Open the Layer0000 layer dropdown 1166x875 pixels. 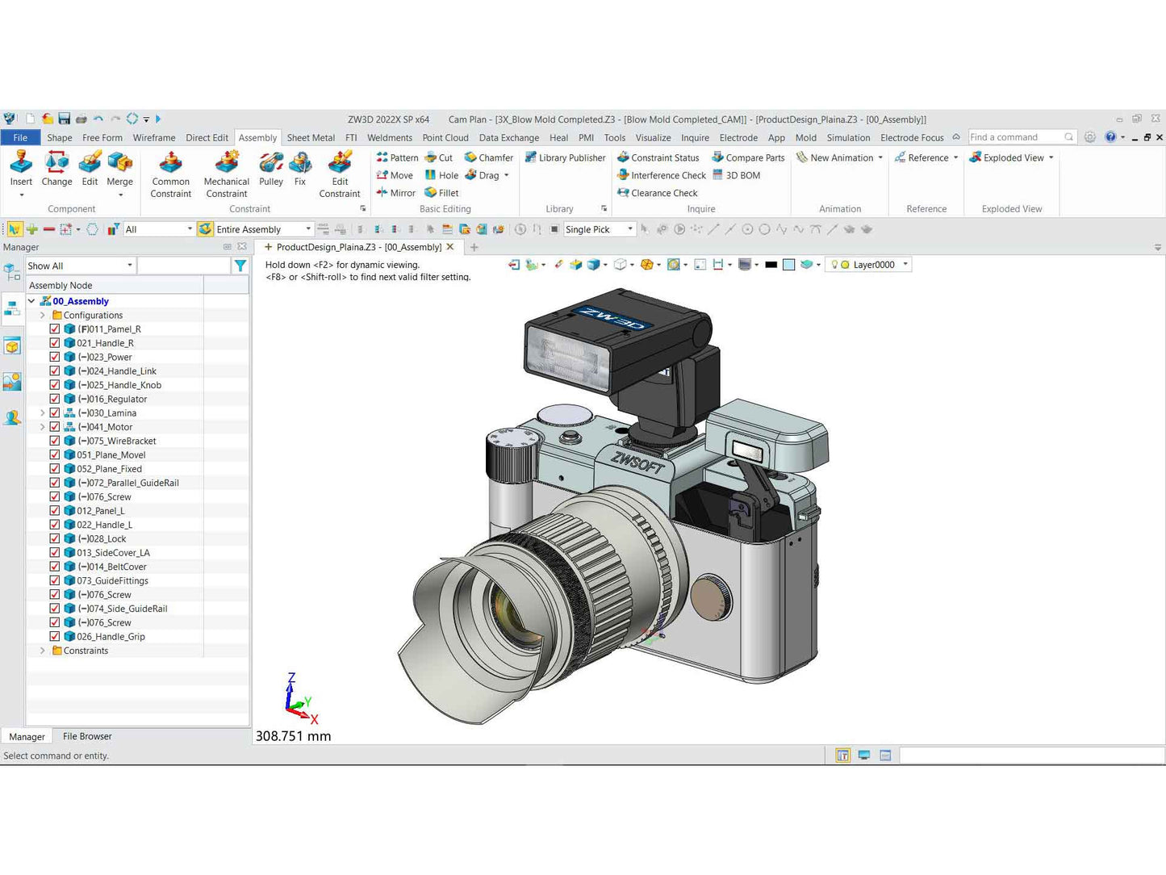905,265
